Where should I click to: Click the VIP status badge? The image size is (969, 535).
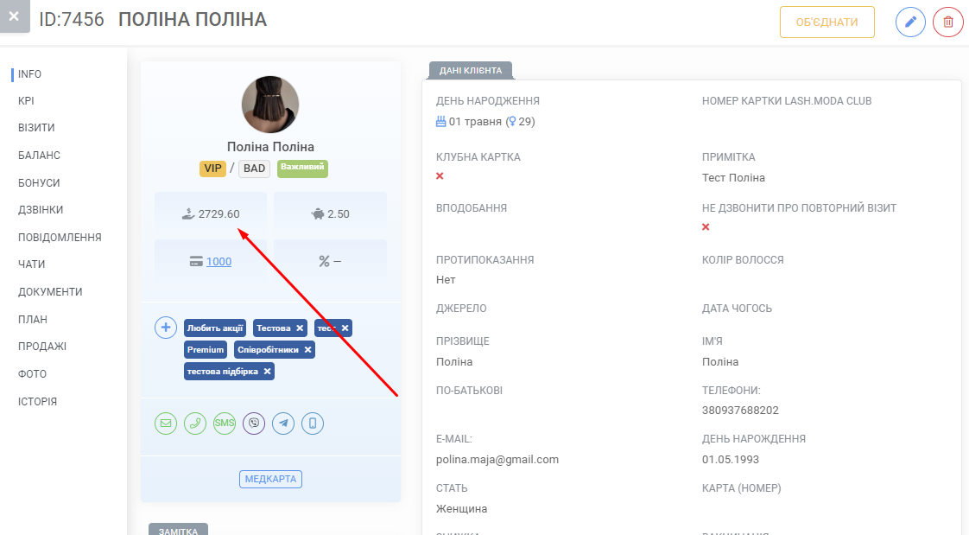click(212, 169)
